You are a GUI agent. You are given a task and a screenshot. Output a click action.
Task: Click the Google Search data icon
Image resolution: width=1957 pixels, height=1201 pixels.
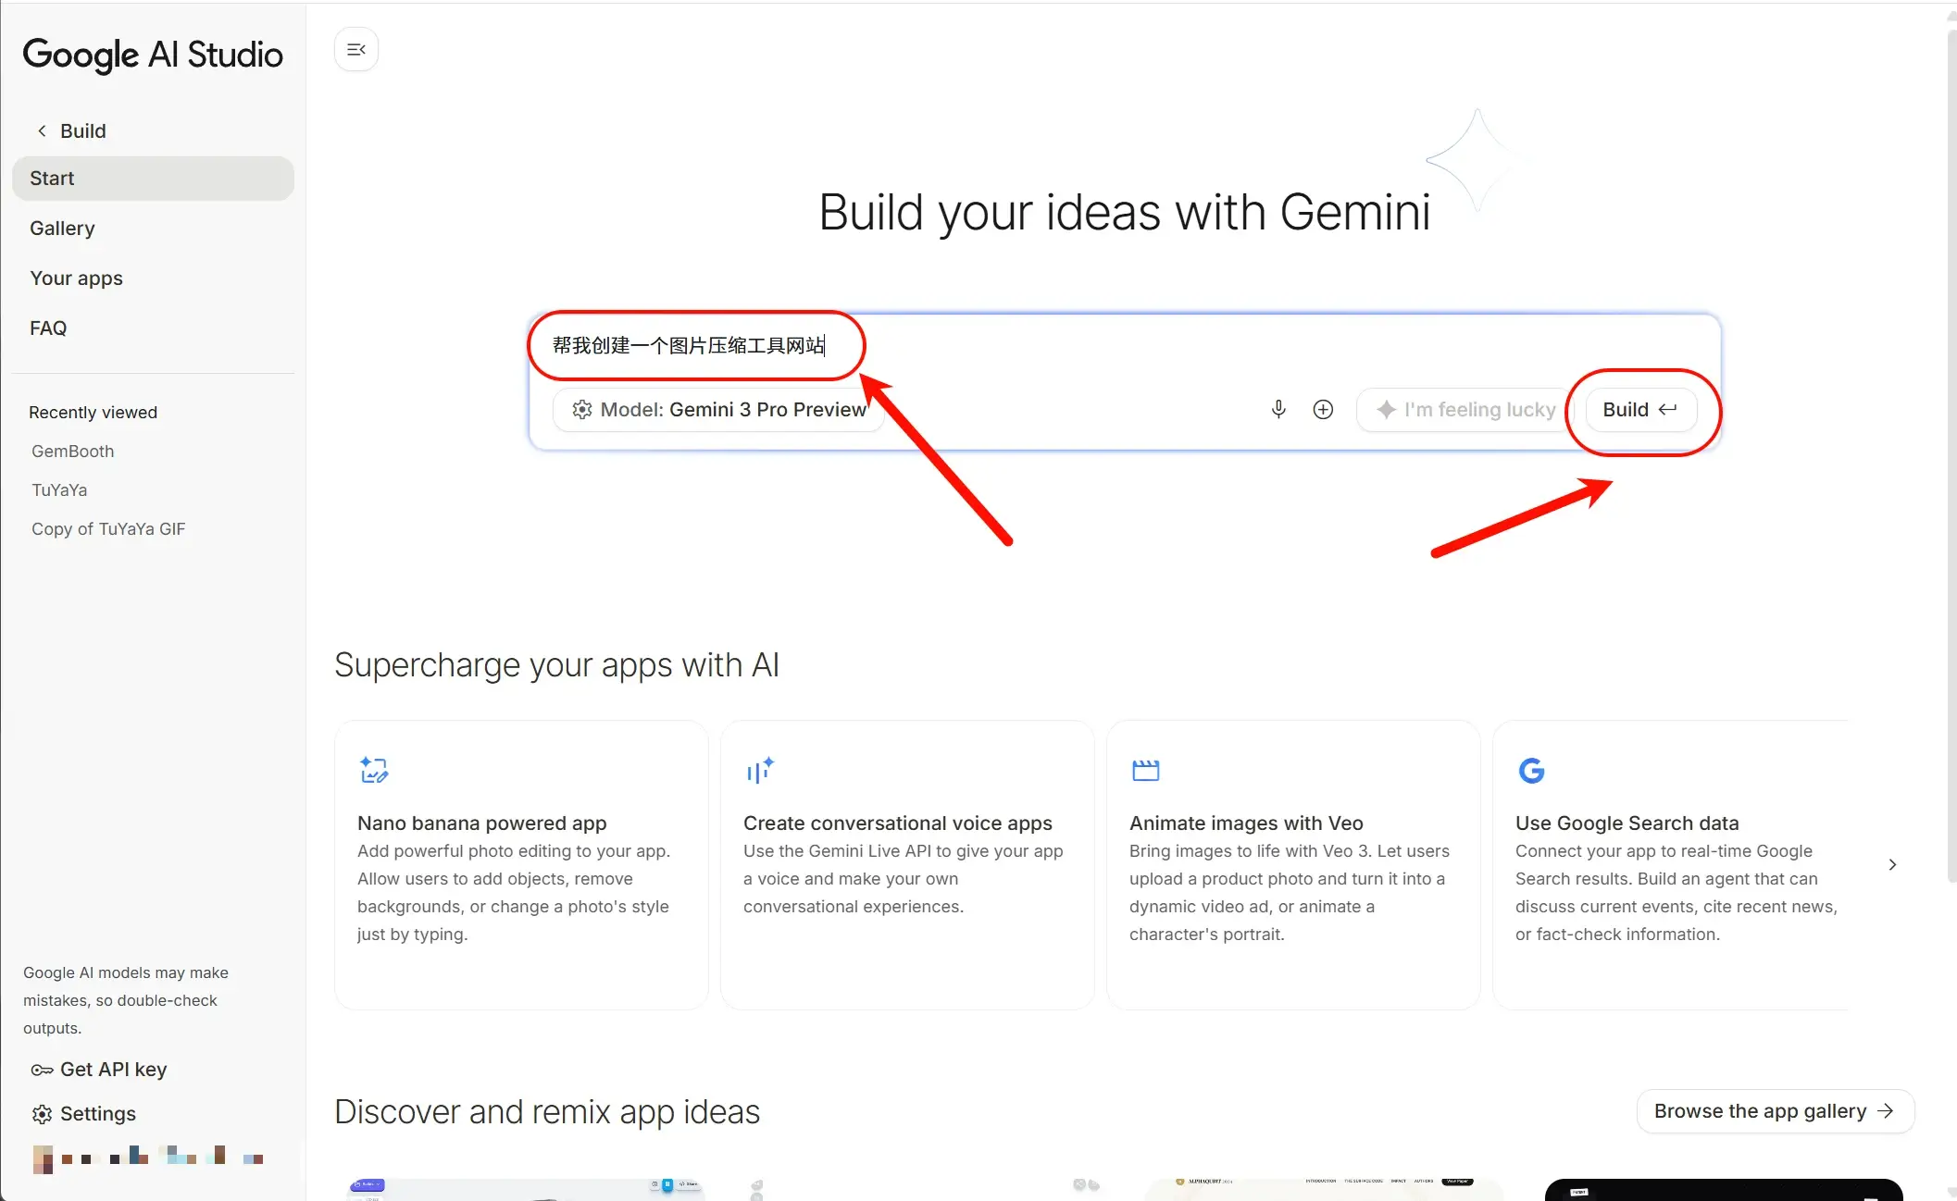1531,770
